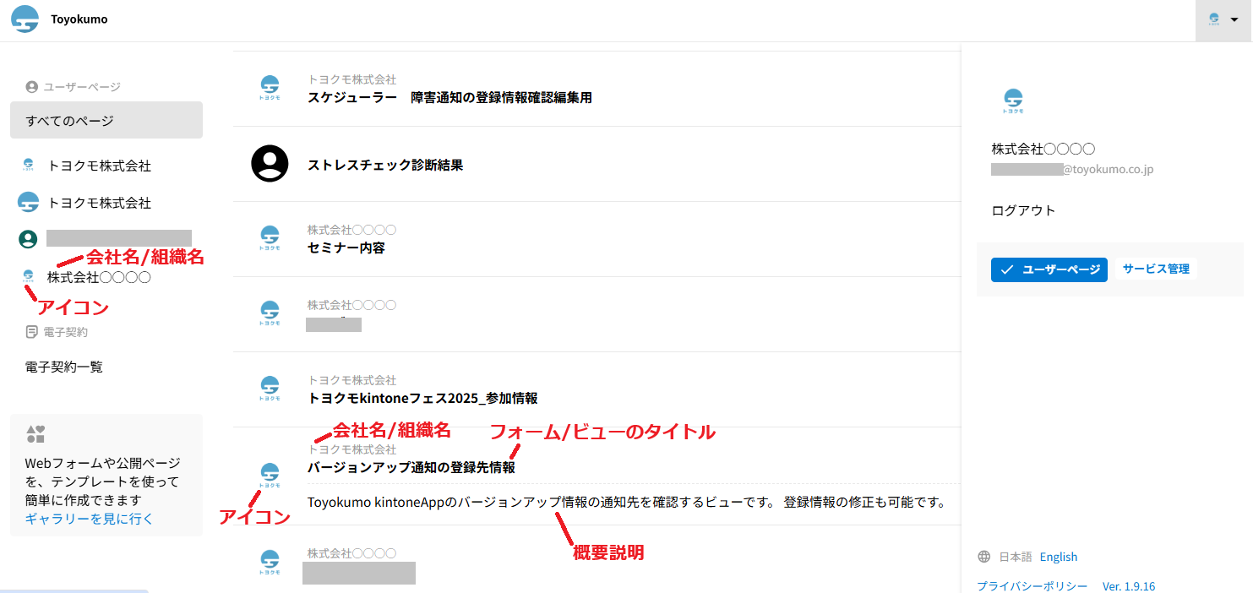Click the icon beside スケジューラー entry
This screenshot has height=593, width=1253.
pyautogui.click(x=270, y=88)
